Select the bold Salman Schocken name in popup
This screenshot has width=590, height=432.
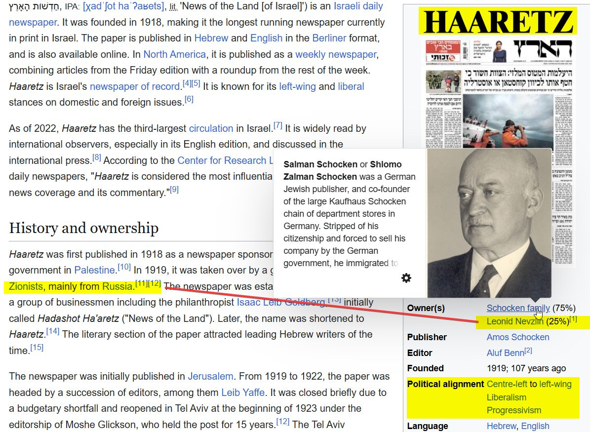pos(320,164)
